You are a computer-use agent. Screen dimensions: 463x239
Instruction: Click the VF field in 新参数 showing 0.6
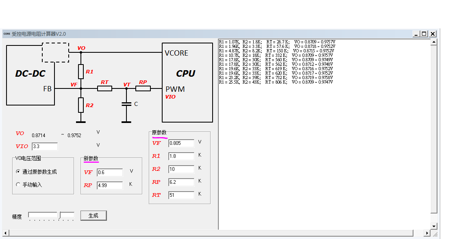110,172
